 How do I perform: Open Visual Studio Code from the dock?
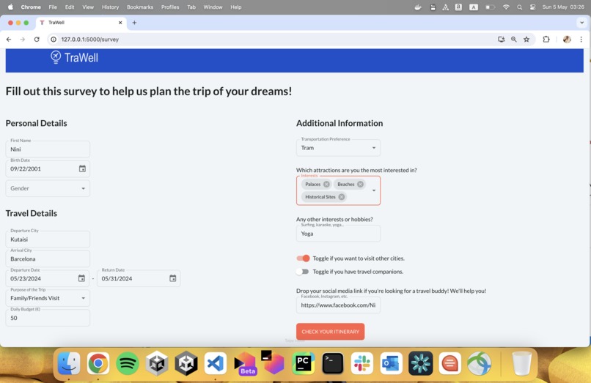pos(216,363)
